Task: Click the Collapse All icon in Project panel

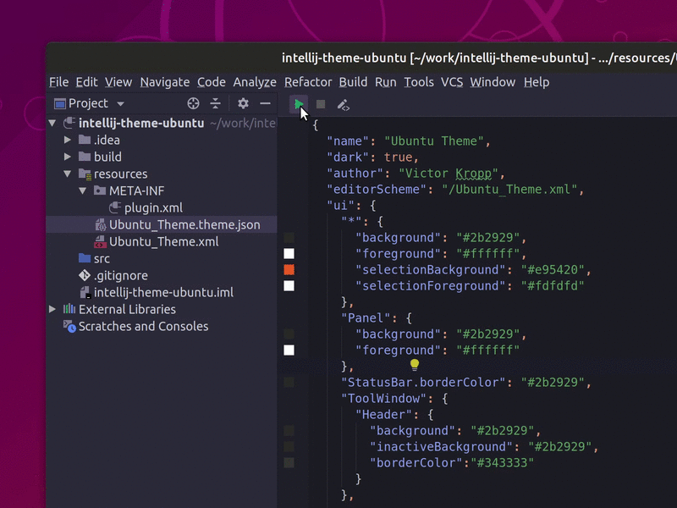Action: pyautogui.click(x=215, y=103)
